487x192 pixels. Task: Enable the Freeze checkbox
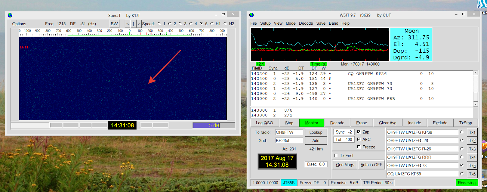[x=359, y=147]
